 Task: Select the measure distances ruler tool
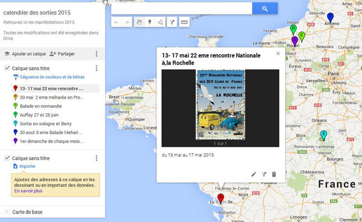(184, 22)
